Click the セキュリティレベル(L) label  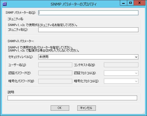click(21, 57)
